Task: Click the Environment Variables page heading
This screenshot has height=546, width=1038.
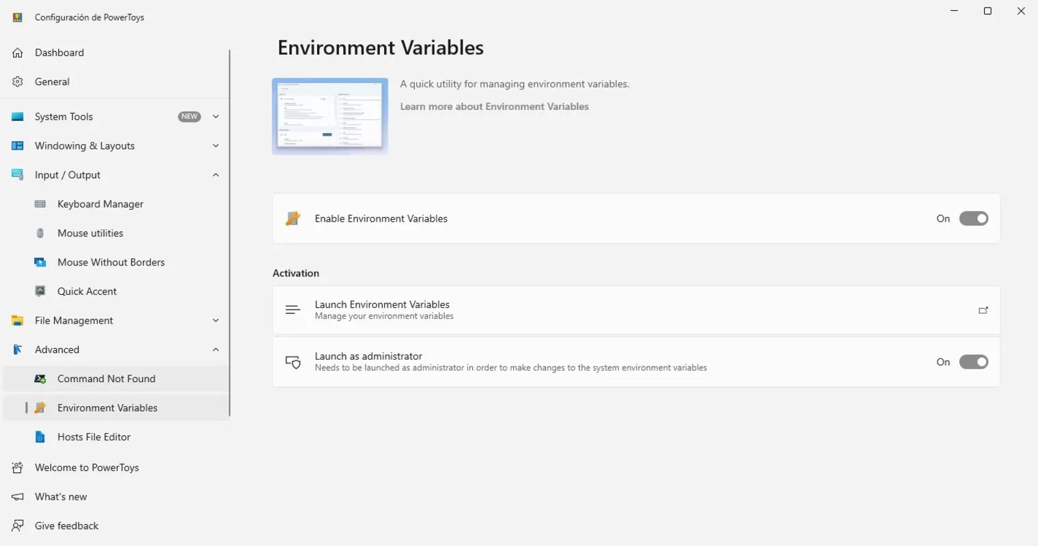Action: pos(381,48)
